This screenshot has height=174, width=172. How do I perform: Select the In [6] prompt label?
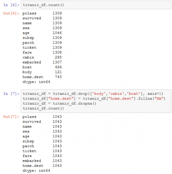[11, 5]
